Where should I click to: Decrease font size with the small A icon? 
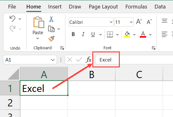pyautogui.click(x=149, y=22)
